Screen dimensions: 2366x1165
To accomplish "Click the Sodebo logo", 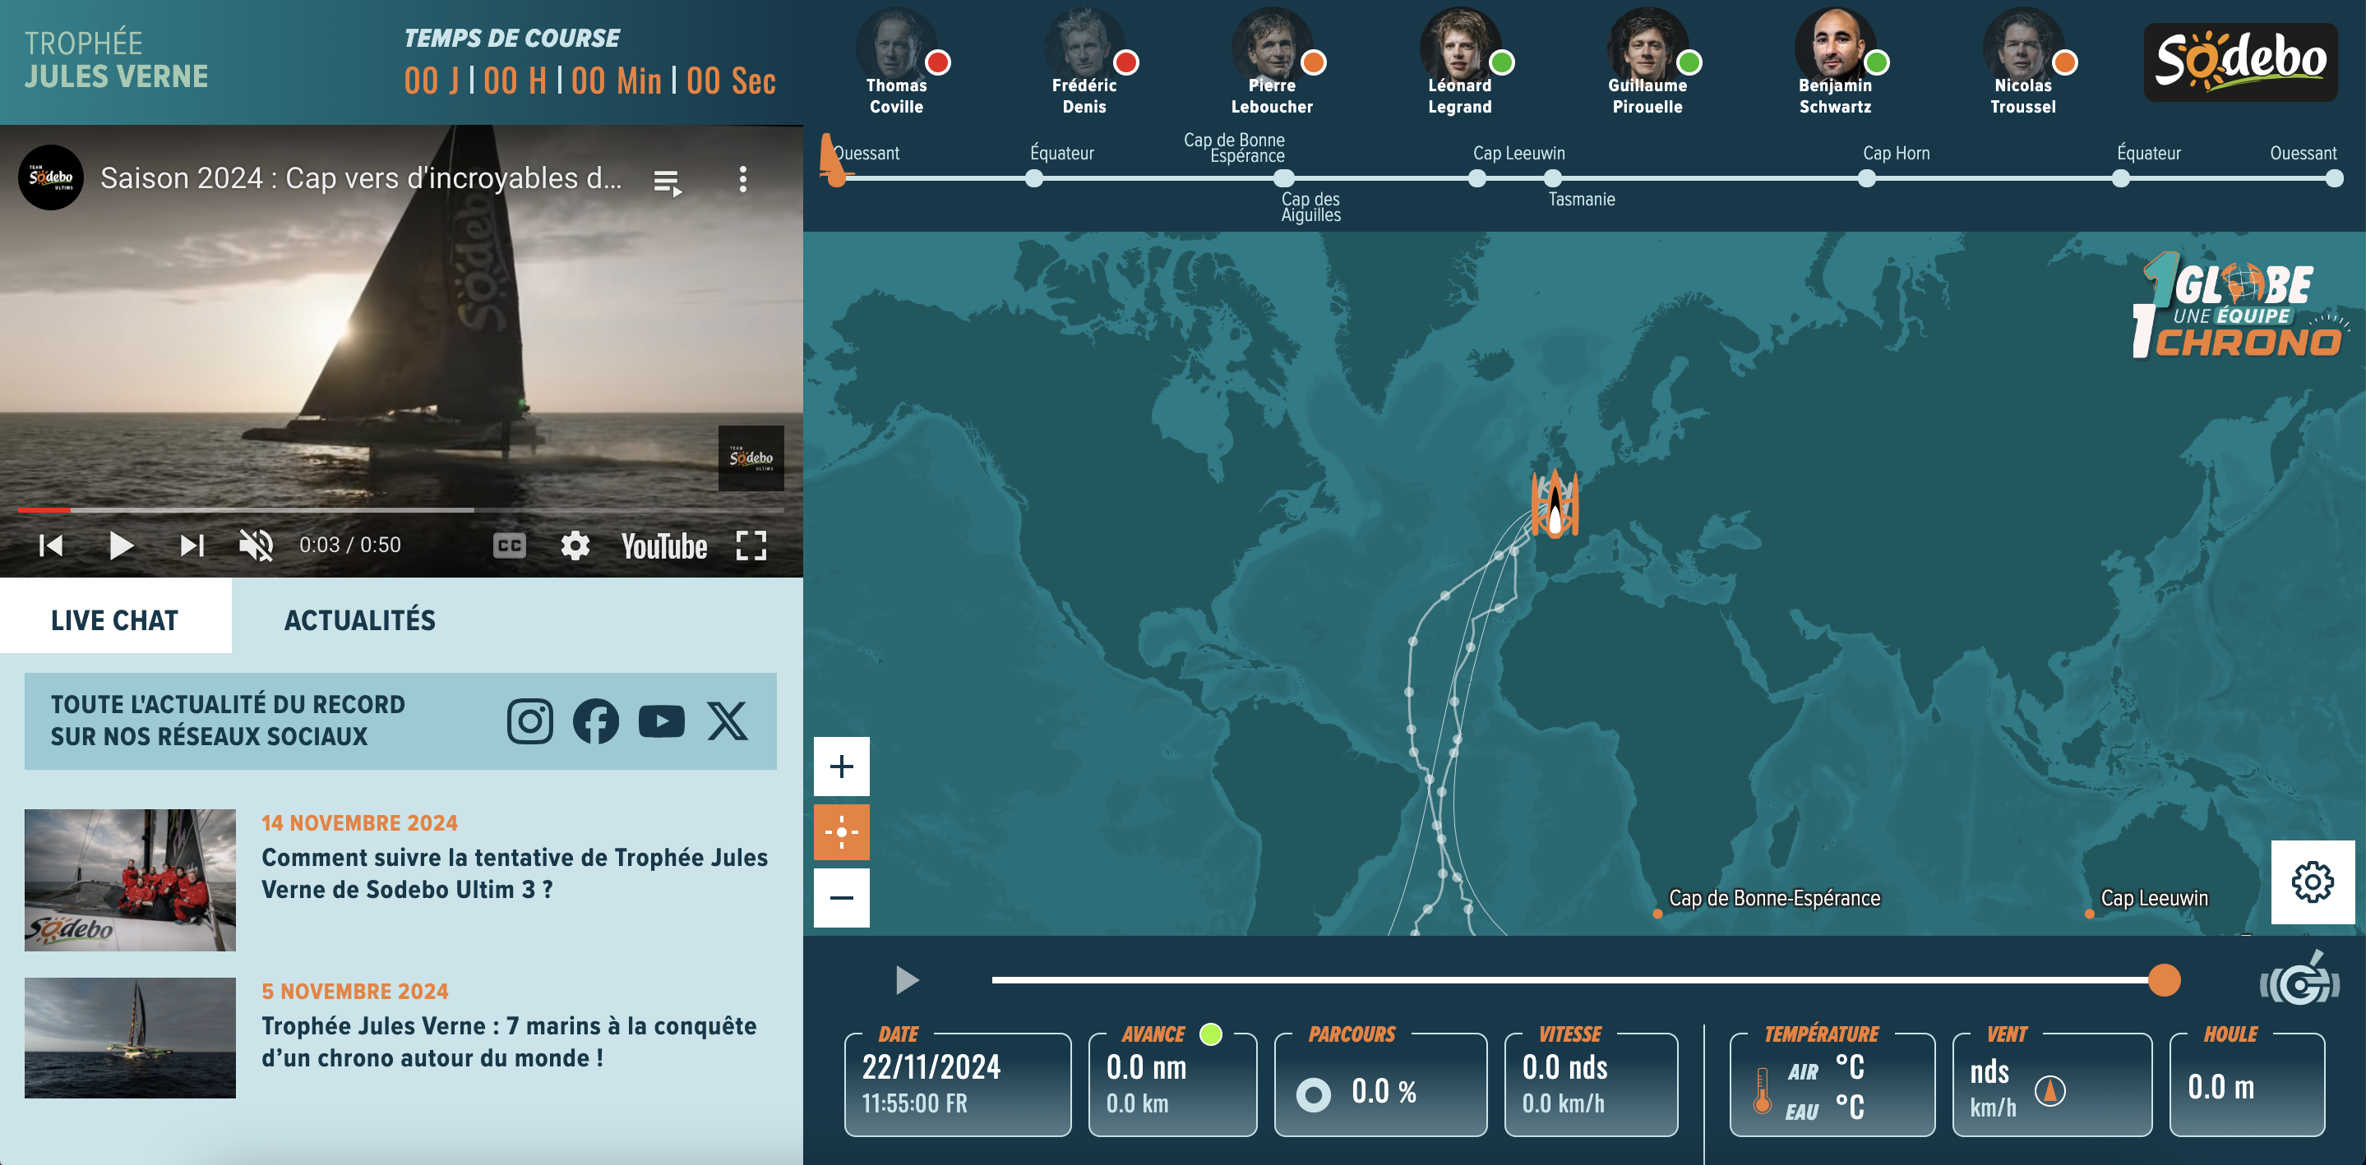I will point(2240,62).
